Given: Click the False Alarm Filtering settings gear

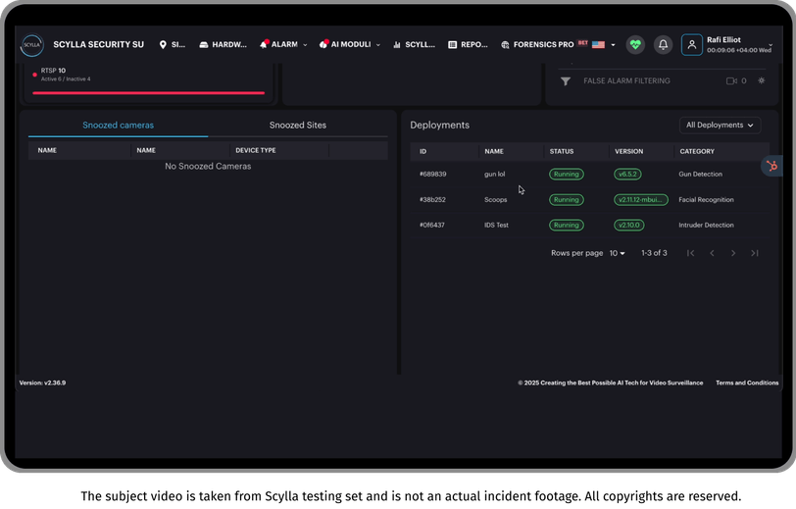Looking at the screenshot, I should [761, 80].
